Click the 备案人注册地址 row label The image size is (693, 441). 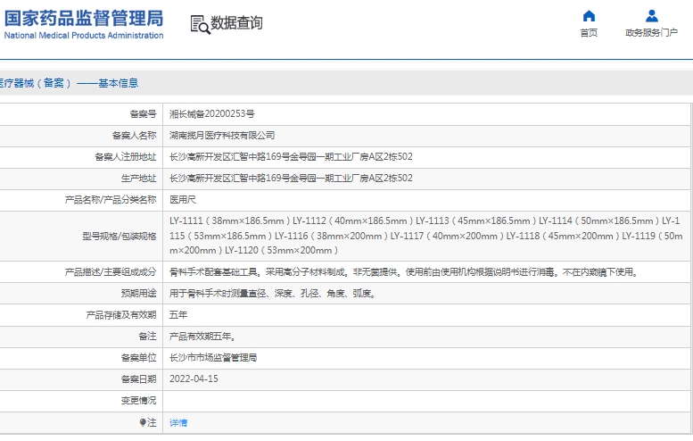(x=126, y=156)
